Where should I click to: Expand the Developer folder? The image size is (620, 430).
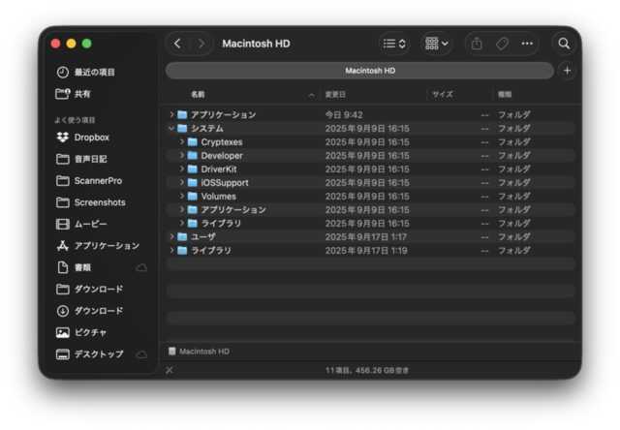[x=181, y=155]
